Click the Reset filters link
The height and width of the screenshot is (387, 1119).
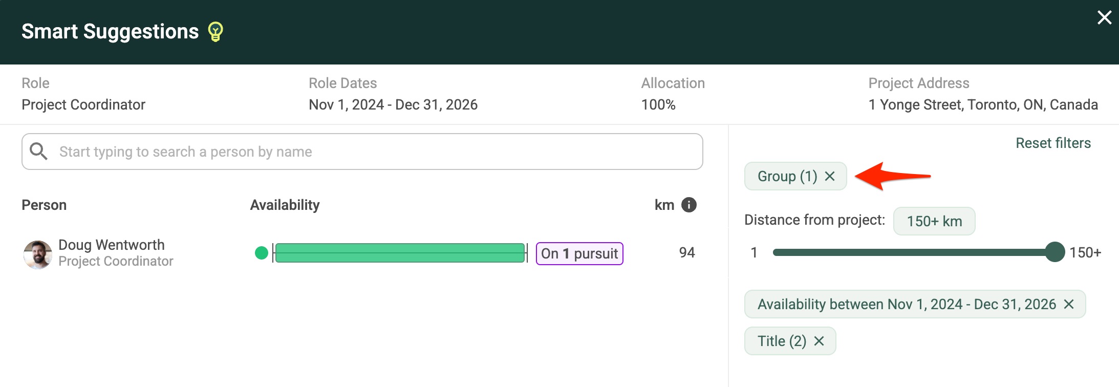pos(1053,143)
